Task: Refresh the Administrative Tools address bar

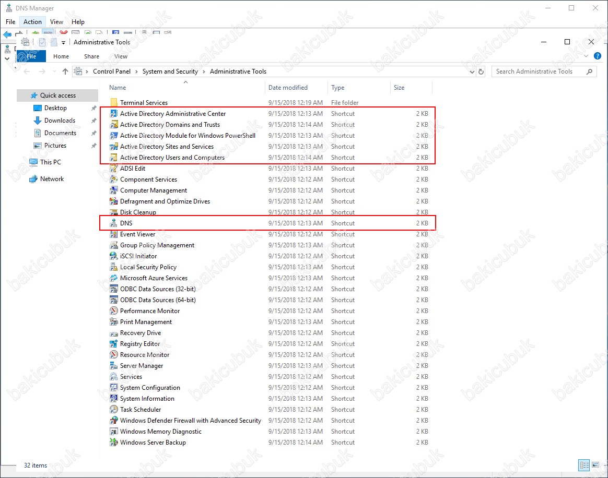Action: pyautogui.click(x=481, y=71)
